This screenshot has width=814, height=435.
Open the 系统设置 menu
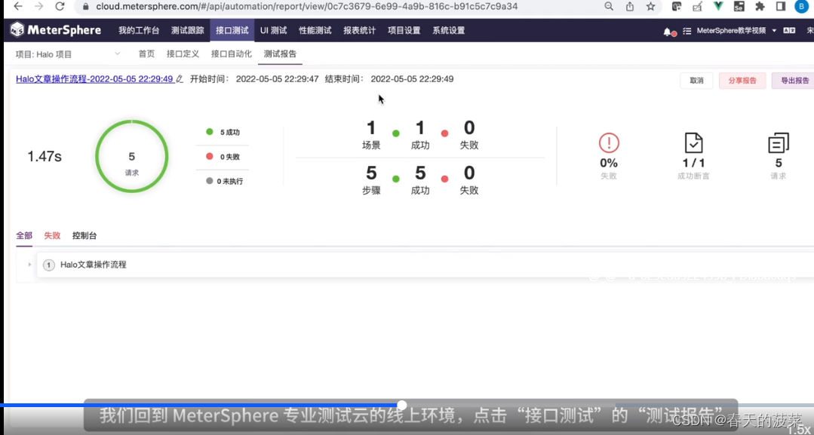449,31
